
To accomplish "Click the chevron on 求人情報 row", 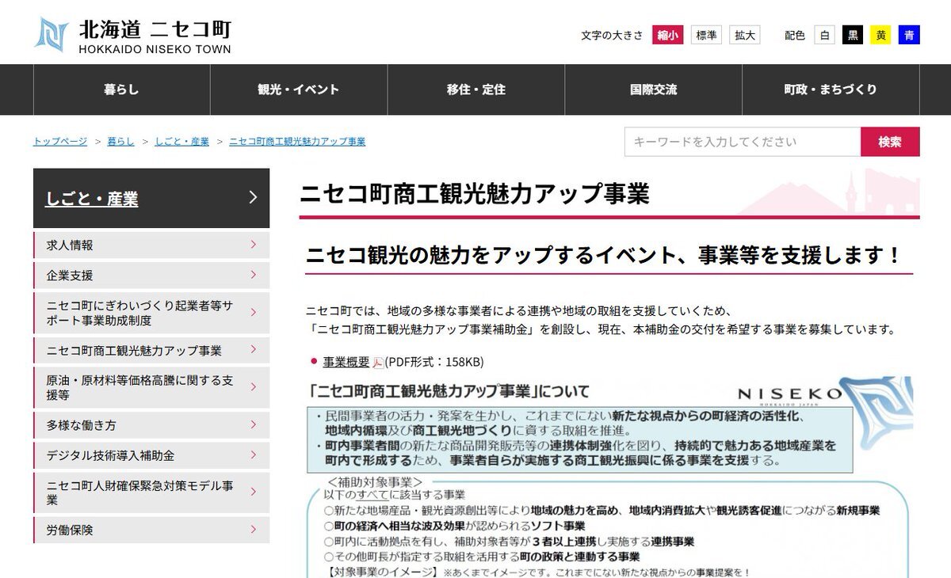I will [x=253, y=245].
